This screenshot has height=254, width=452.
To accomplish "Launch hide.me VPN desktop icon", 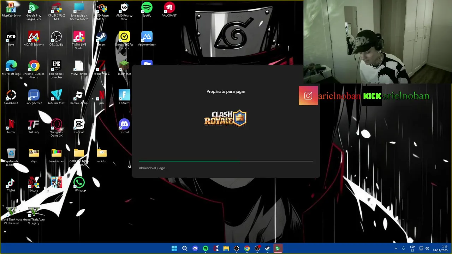I will pyautogui.click(x=56, y=97).
